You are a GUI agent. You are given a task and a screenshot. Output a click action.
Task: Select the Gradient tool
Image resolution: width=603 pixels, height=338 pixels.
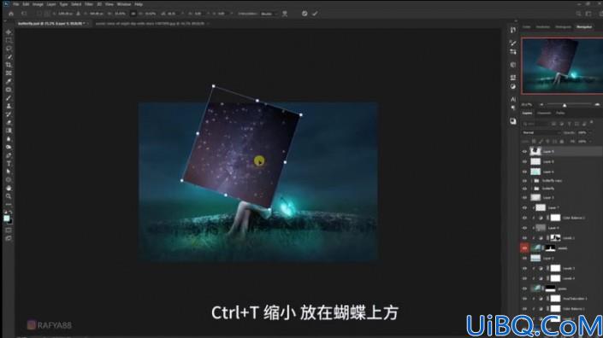(9, 131)
